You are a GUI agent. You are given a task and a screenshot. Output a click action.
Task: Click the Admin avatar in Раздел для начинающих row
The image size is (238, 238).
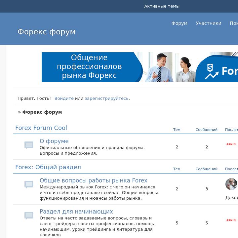(231, 220)
